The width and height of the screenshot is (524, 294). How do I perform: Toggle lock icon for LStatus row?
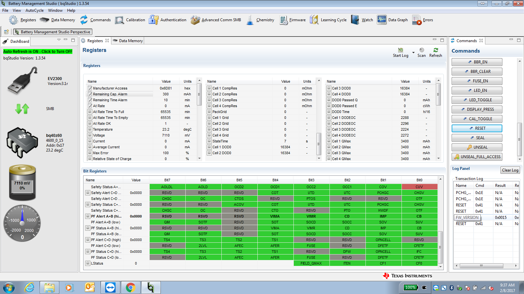pyautogui.click(x=88, y=263)
